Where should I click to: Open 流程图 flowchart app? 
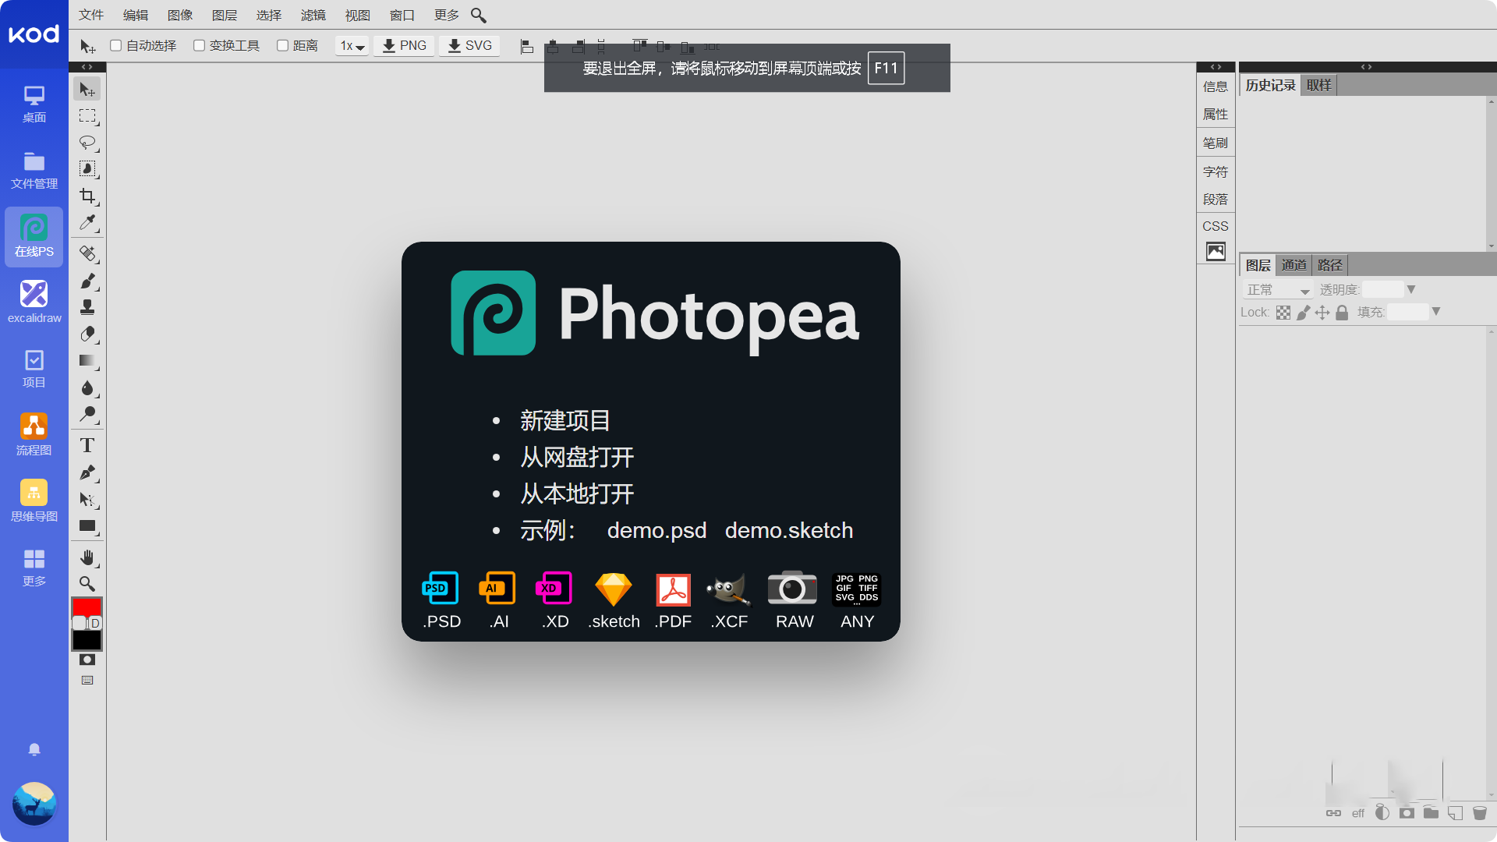coord(34,435)
